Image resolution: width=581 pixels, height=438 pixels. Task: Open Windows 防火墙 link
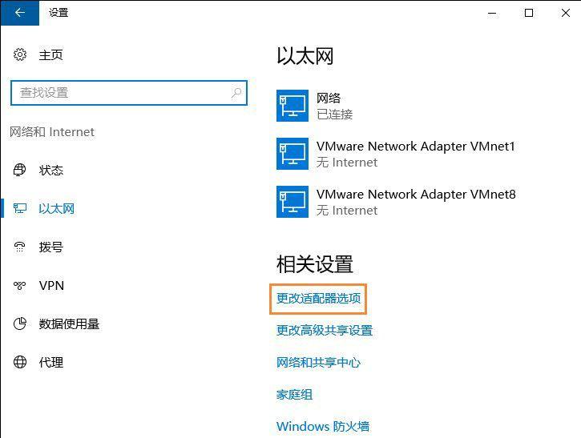coord(323,427)
